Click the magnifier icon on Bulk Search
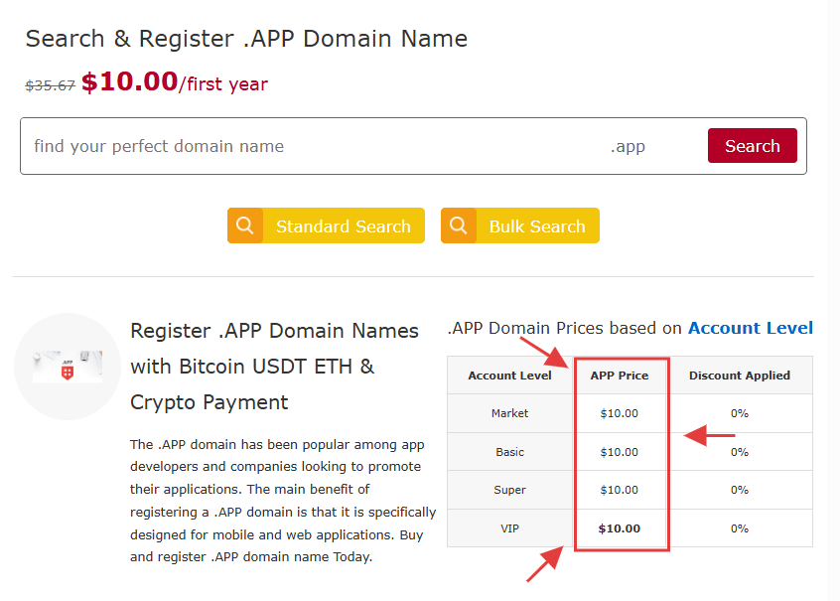The width and height of the screenshot is (840, 601). pyautogui.click(x=459, y=225)
